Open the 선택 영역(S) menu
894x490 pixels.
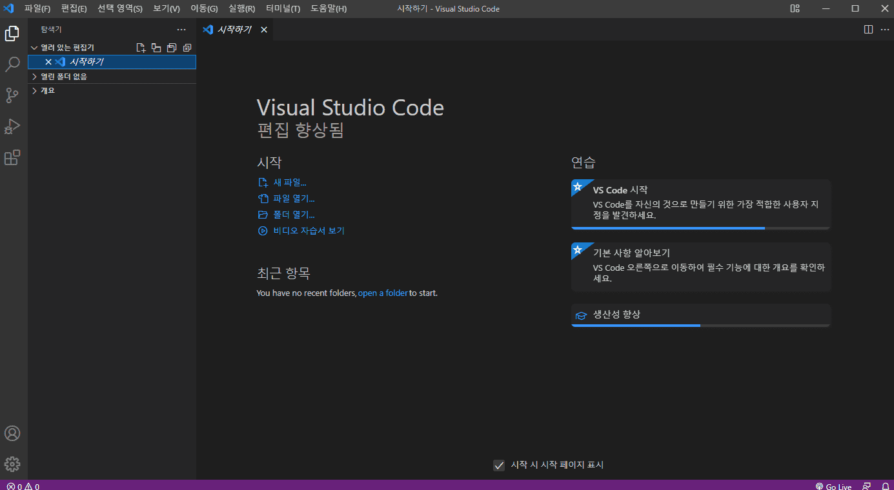tap(120, 8)
